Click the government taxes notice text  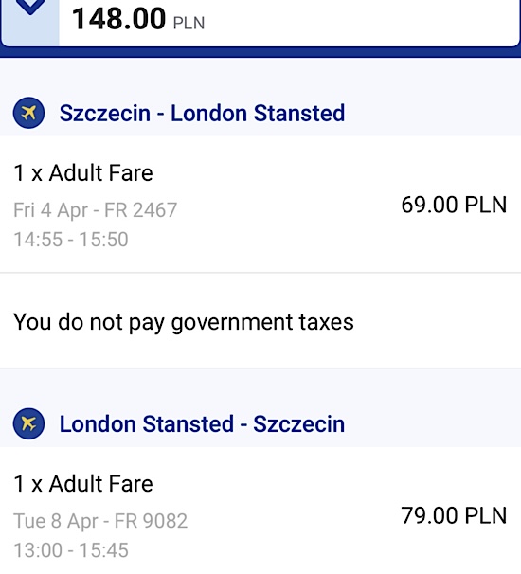click(x=184, y=322)
